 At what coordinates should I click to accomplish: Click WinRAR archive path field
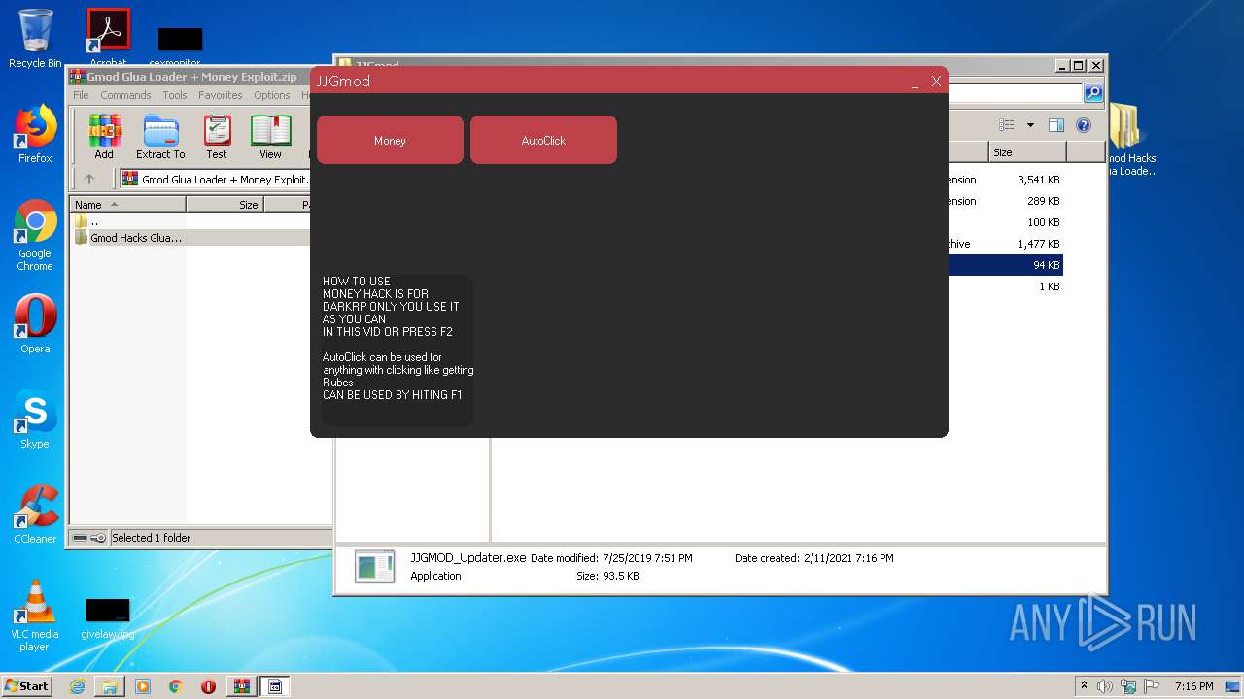click(x=215, y=180)
